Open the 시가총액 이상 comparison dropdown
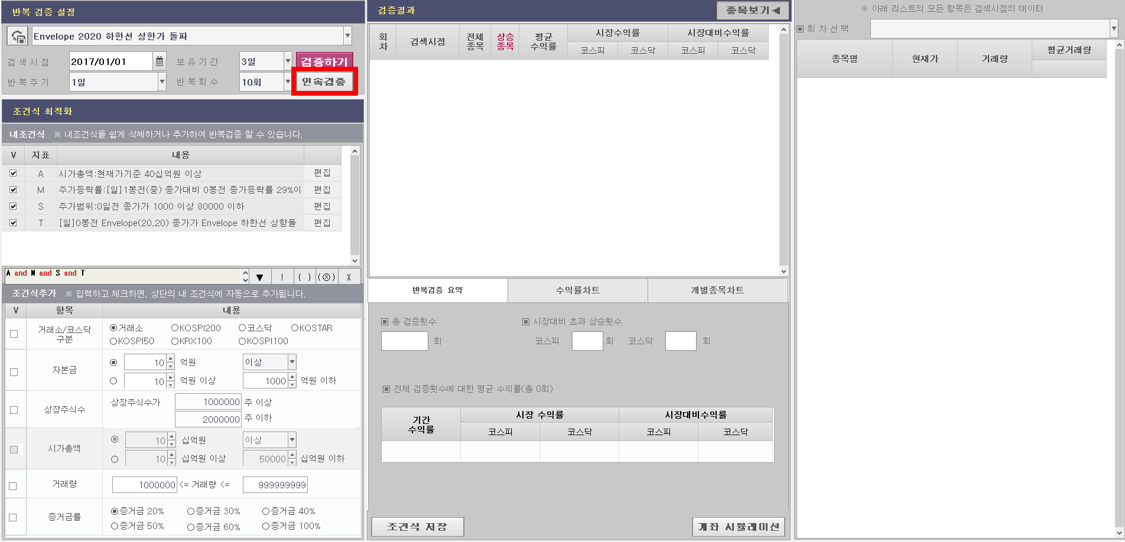The height and width of the screenshot is (542, 1125). tap(292, 440)
